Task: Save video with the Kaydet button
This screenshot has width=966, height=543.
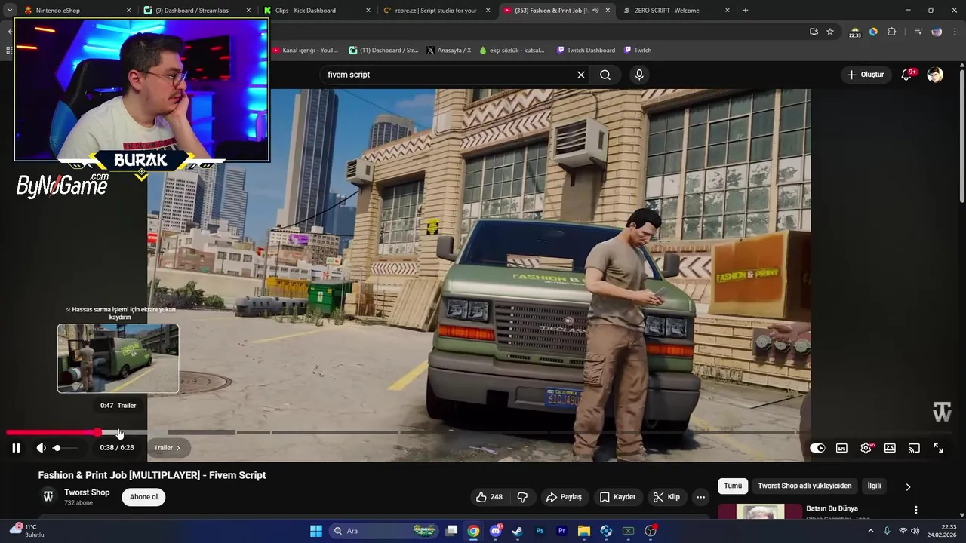Action: pos(618,497)
